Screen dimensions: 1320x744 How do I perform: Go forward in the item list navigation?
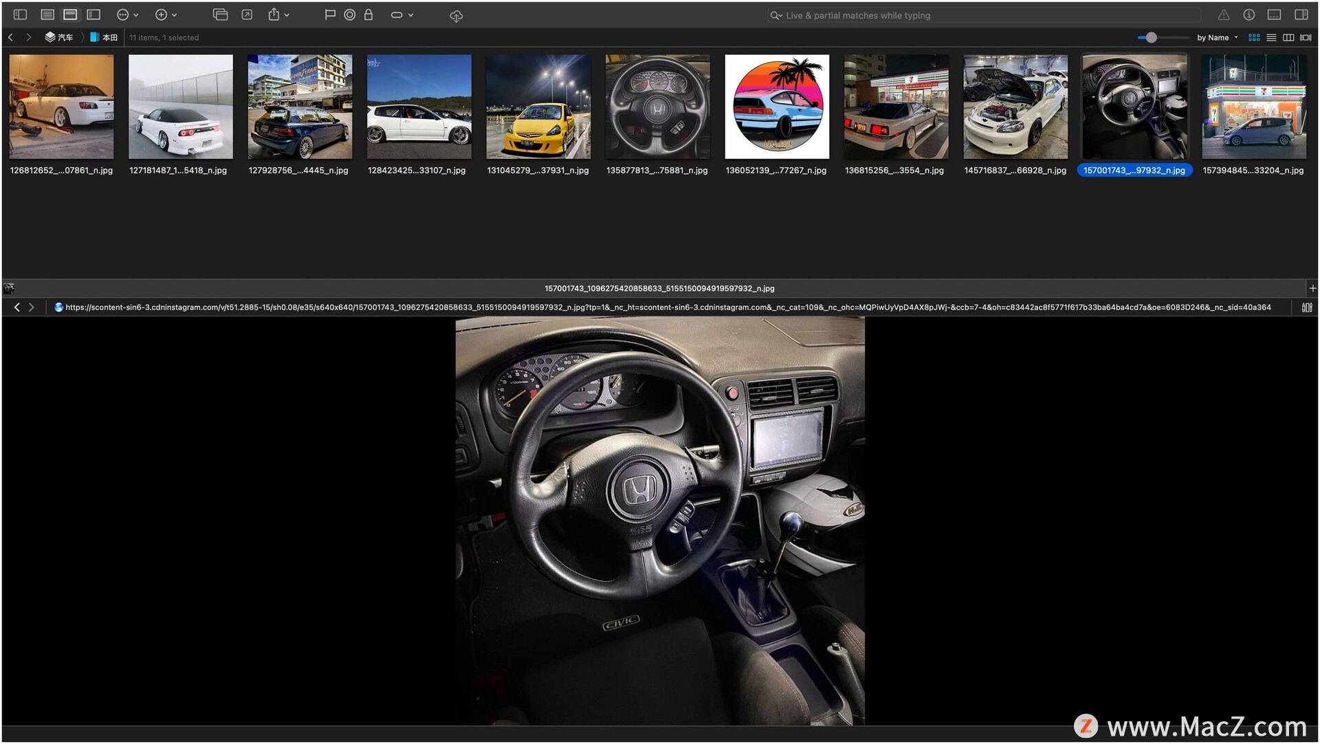point(29,37)
